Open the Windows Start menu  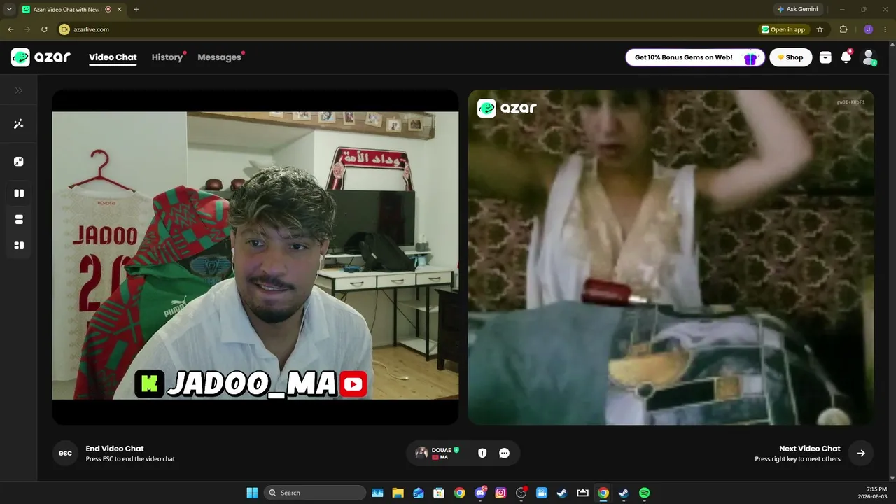pyautogui.click(x=252, y=493)
